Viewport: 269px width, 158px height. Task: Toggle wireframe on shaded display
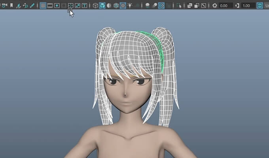tap(116, 6)
